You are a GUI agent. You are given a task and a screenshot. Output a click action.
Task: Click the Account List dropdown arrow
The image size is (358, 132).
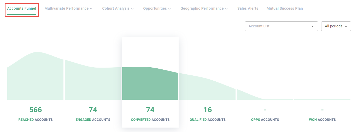pos(313,26)
